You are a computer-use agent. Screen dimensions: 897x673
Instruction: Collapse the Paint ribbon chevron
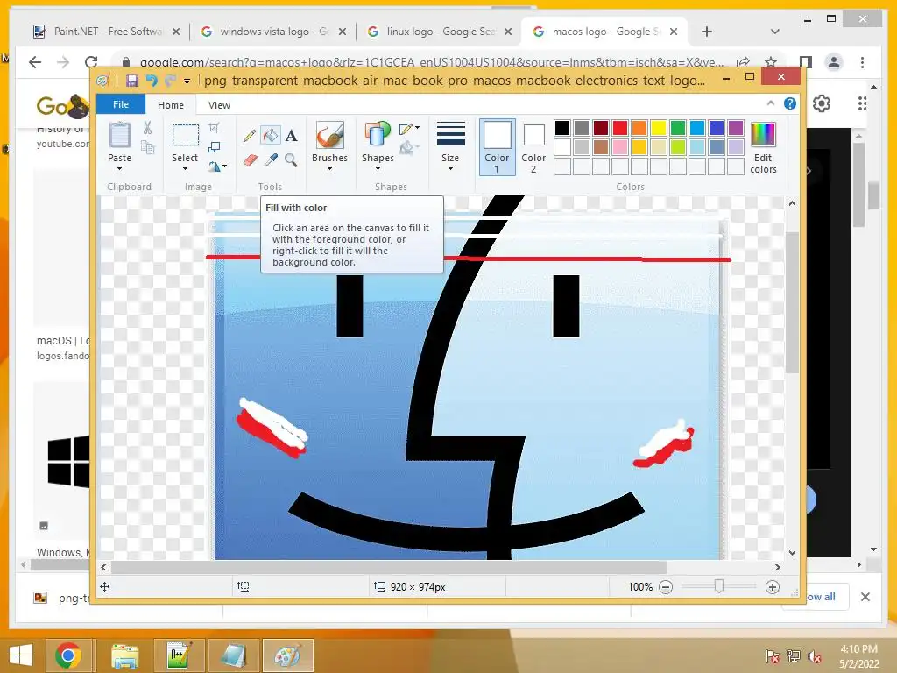(771, 103)
